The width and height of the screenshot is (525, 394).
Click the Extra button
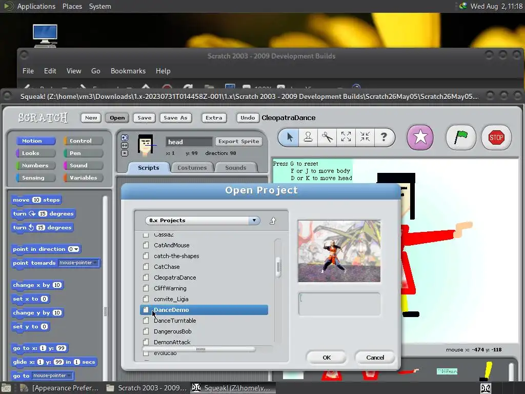pyautogui.click(x=214, y=117)
